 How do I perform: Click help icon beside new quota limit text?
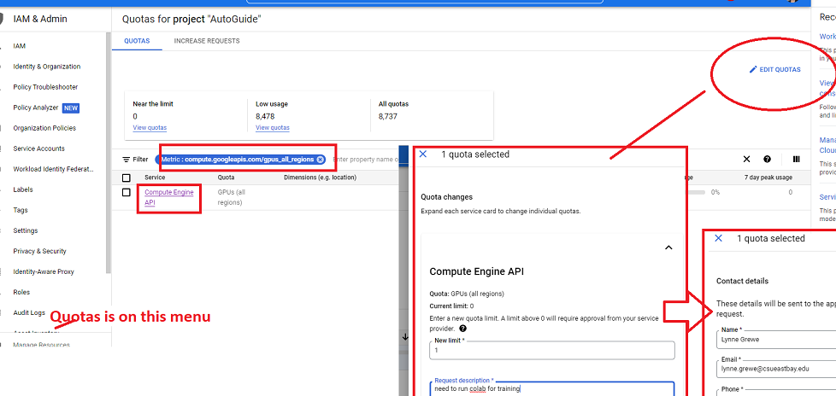click(x=462, y=329)
